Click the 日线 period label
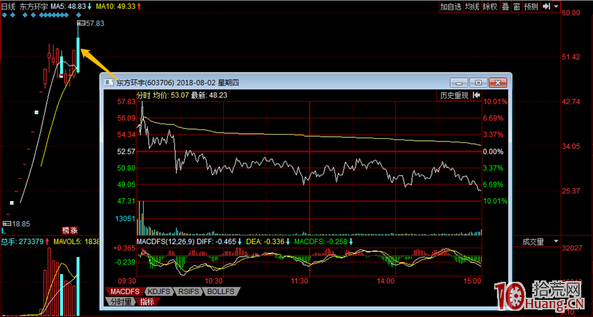 [8, 6]
